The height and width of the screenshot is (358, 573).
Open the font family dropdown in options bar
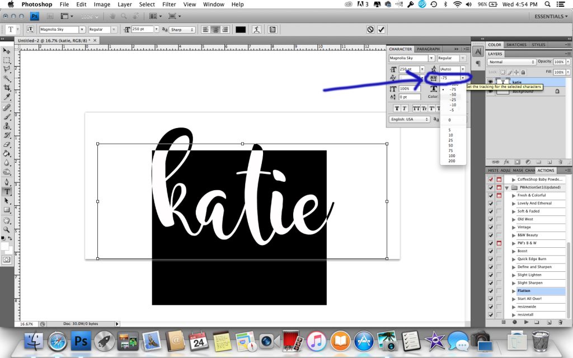(82, 30)
